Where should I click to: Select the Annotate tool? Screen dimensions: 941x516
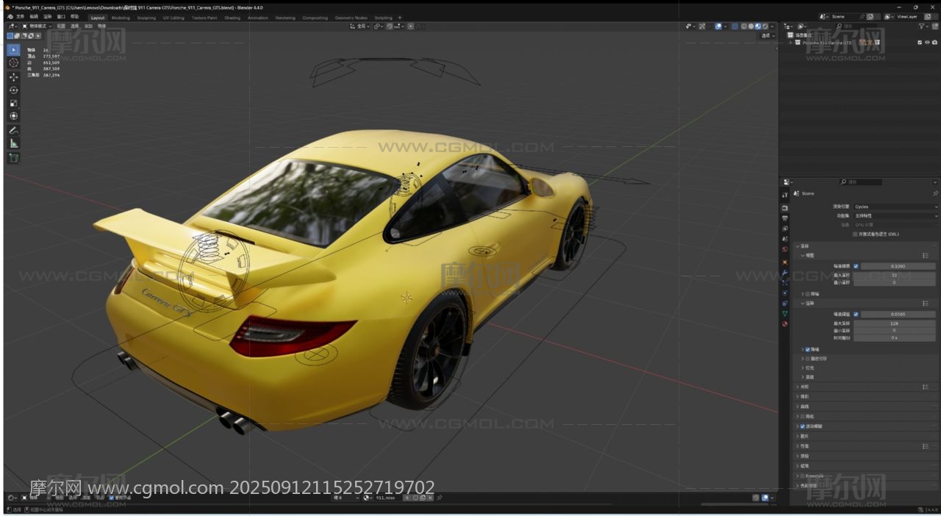[x=13, y=130]
